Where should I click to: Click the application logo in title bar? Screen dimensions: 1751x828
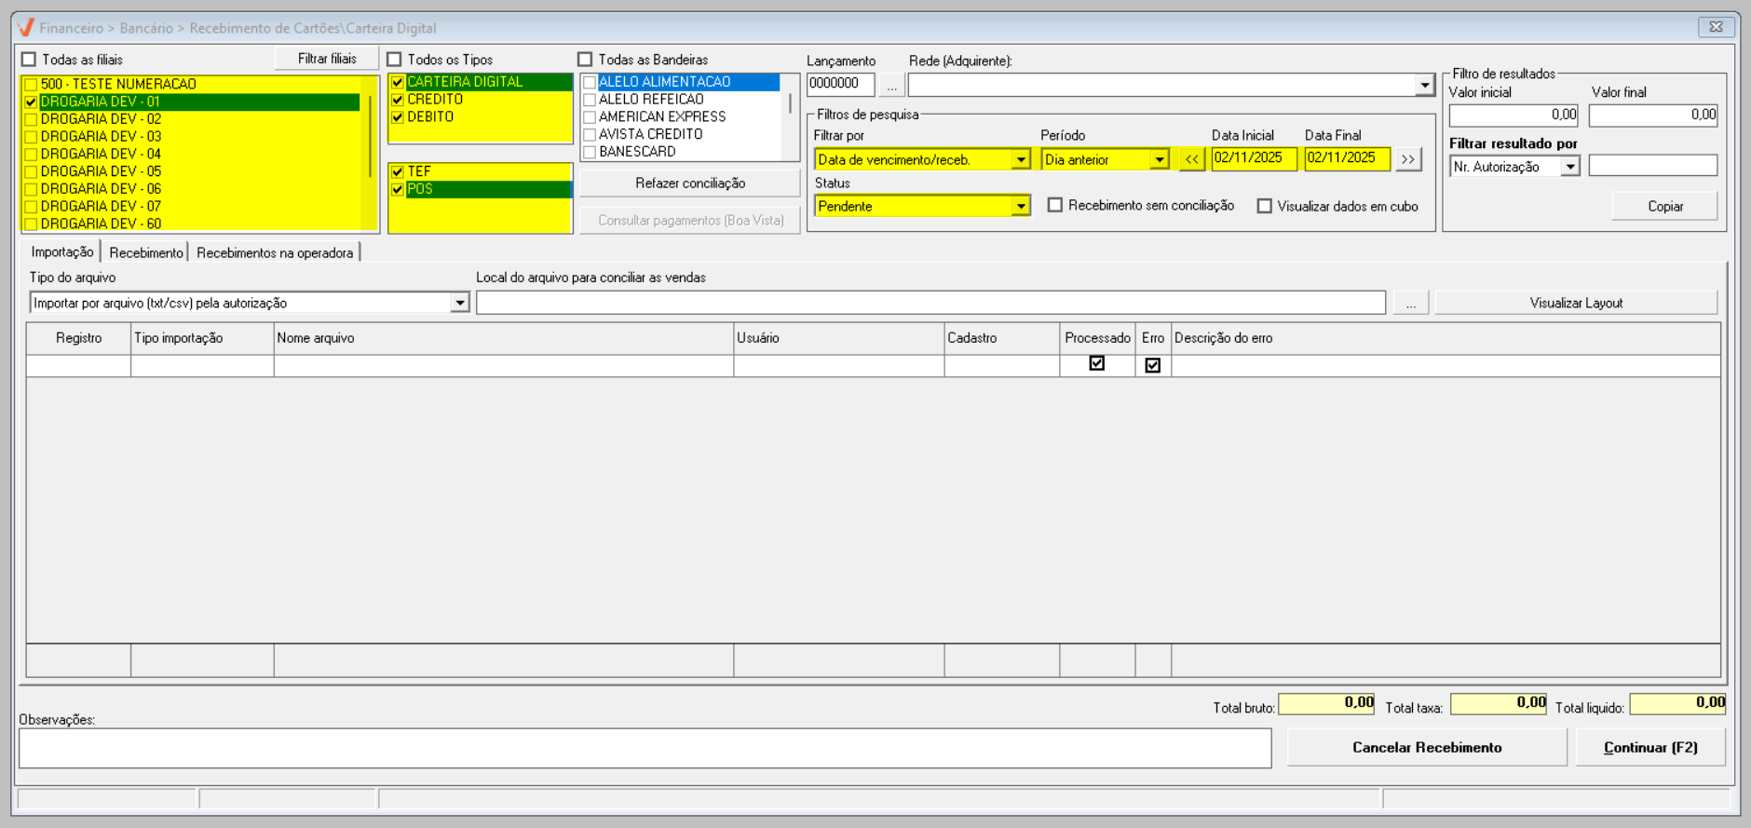(x=26, y=28)
